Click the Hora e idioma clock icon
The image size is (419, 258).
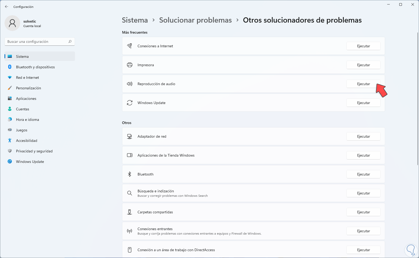click(x=10, y=120)
